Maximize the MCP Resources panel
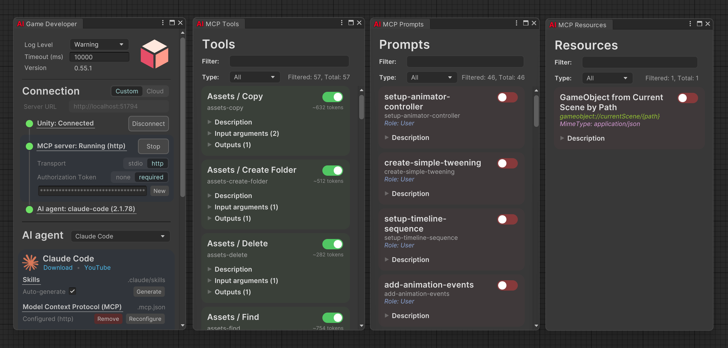The image size is (728, 348). pos(699,24)
